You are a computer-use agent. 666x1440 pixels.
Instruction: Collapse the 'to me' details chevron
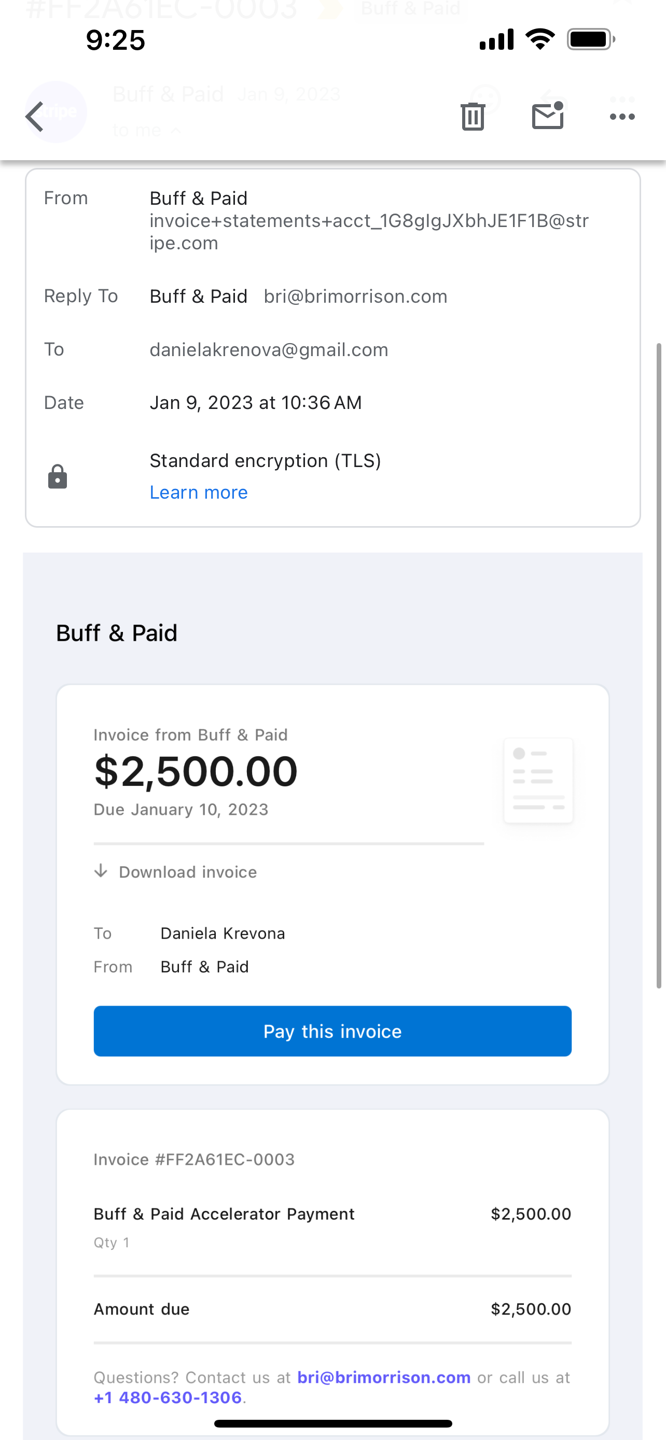[x=176, y=130]
